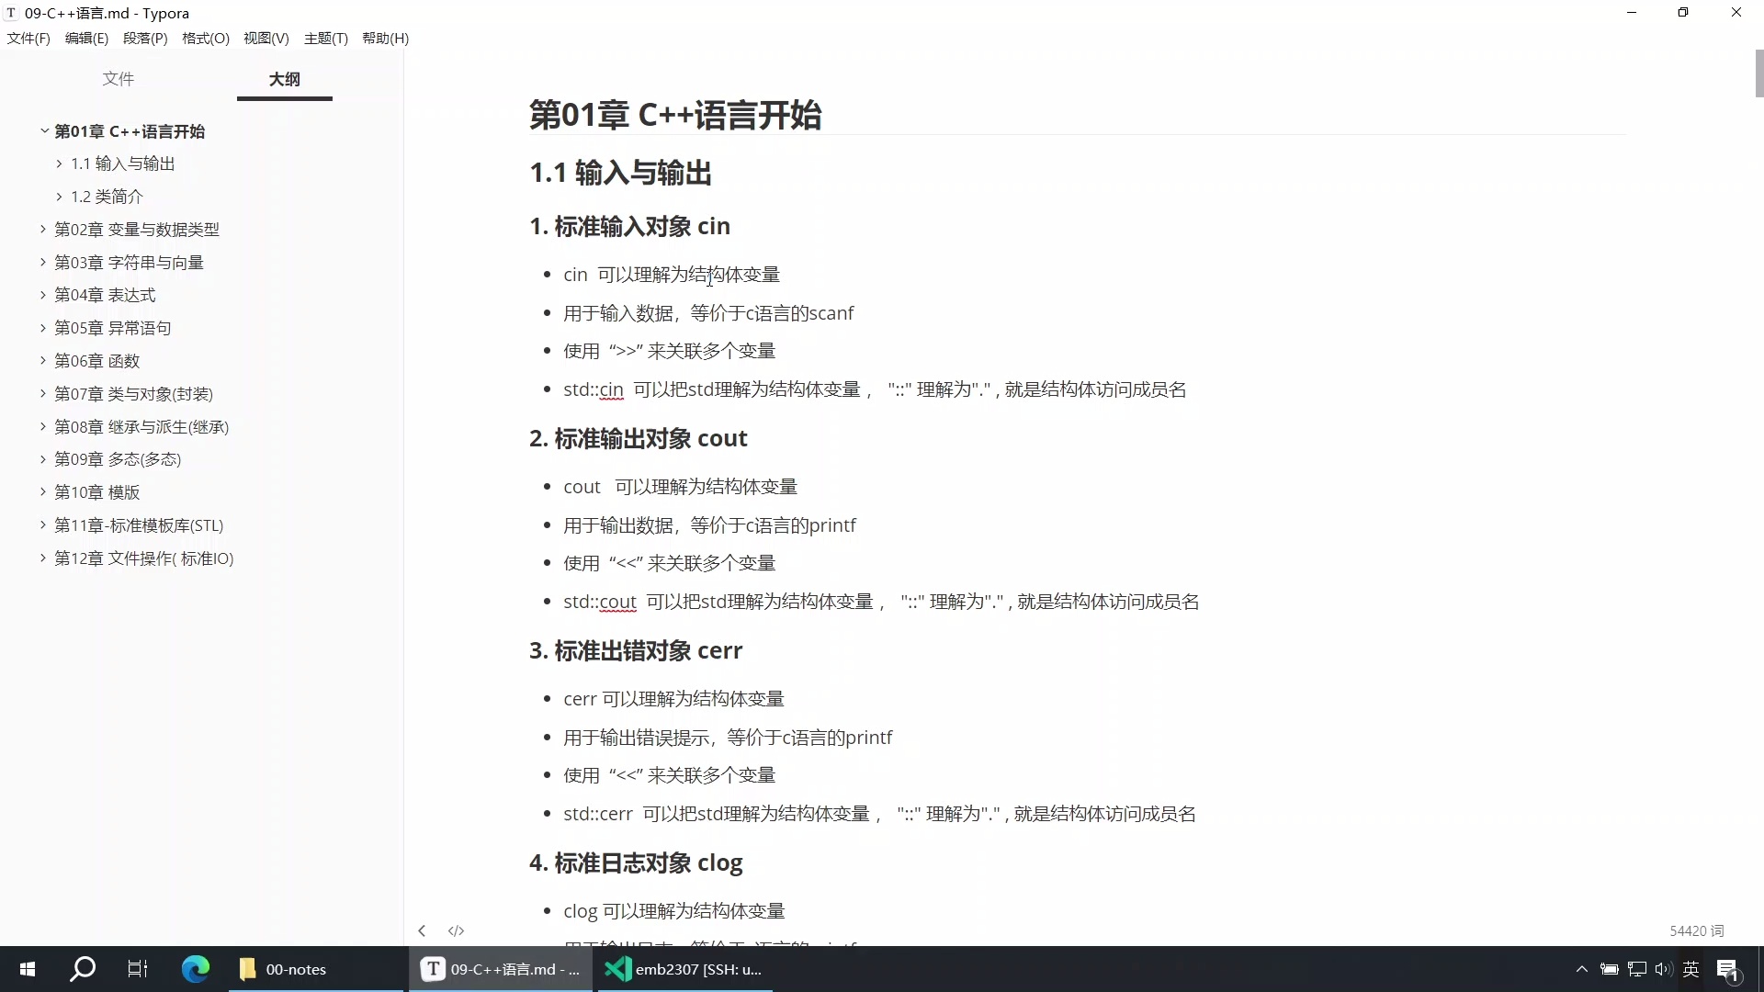Screen dimensions: 1764x992
Task: Open source code mode in Typora
Action: pyautogui.click(x=456, y=930)
